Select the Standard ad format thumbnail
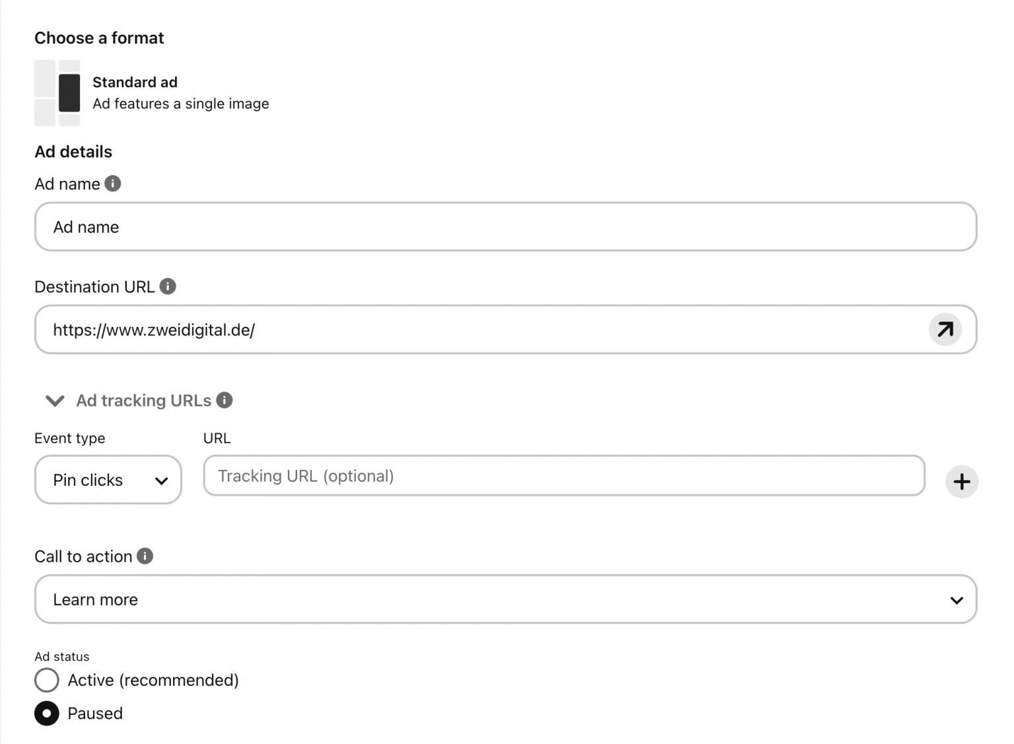Image resolution: width=1014 pixels, height=744 pixels. coord(57,93)
